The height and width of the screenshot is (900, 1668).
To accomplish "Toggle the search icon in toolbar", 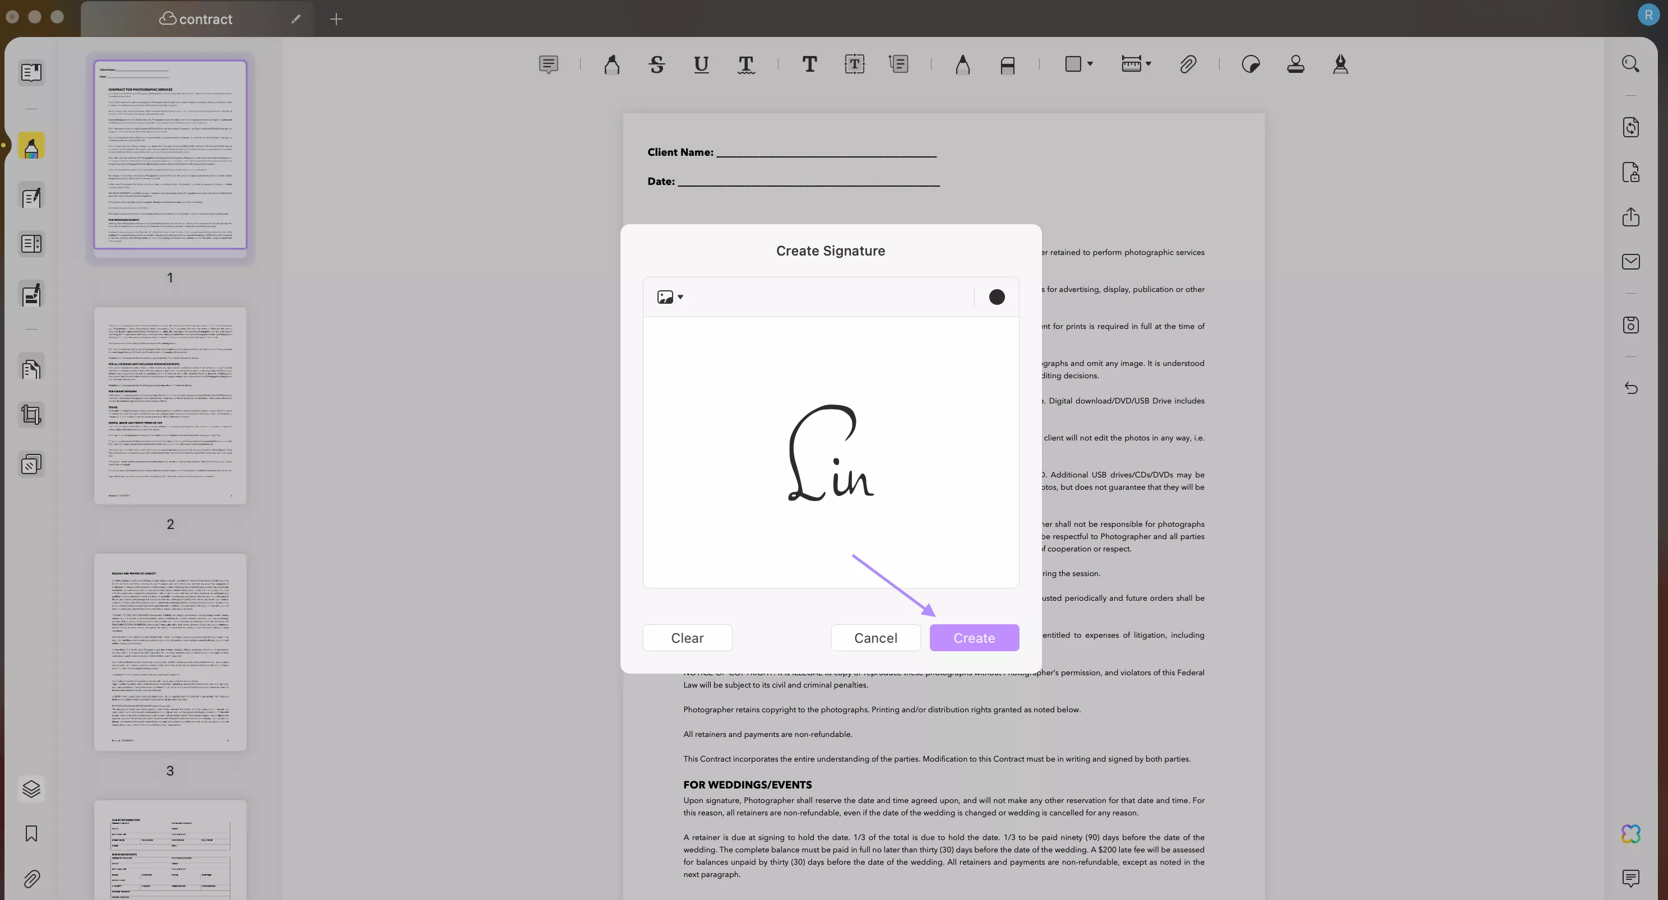I will point(1632,63).
